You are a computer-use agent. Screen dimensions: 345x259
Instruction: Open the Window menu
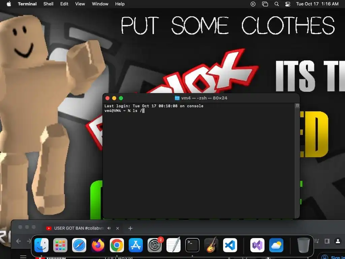100,4
